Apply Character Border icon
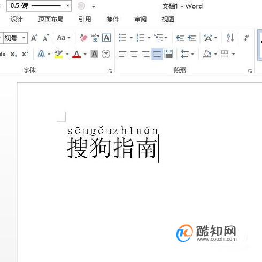The image size is (262, 262). tap(106, 38)
